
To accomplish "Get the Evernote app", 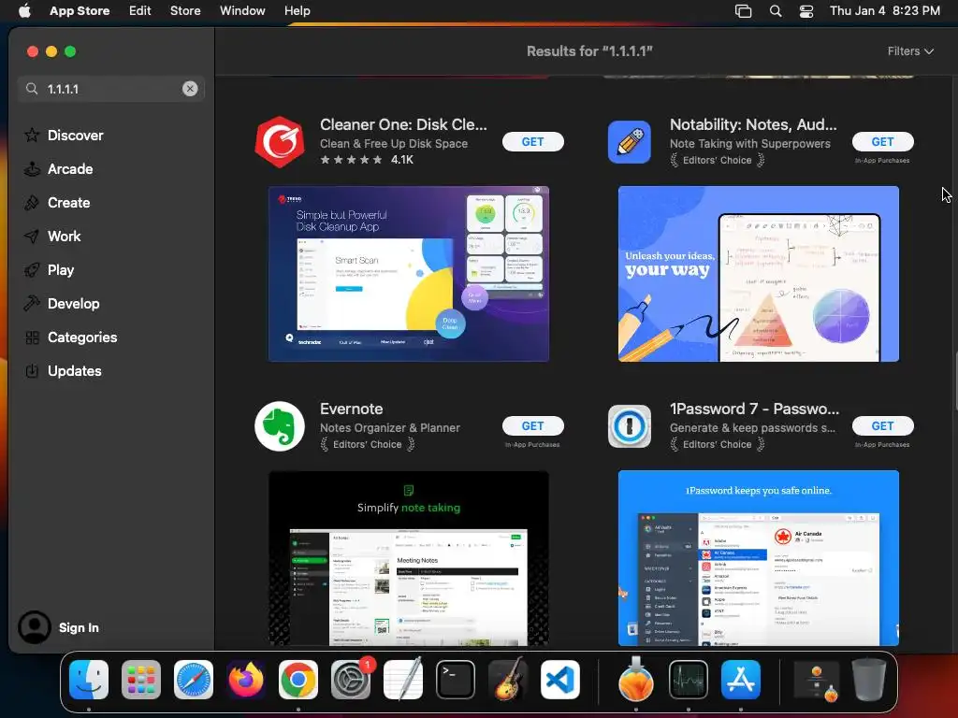I will pos(532,425).
